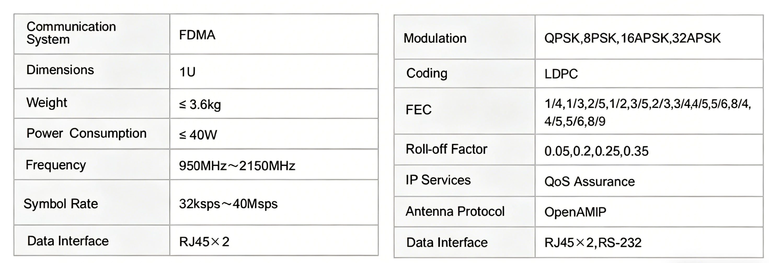Click the Frequency row label
The height and width of the screenshot is (263, 769).
tap(55, 165)
